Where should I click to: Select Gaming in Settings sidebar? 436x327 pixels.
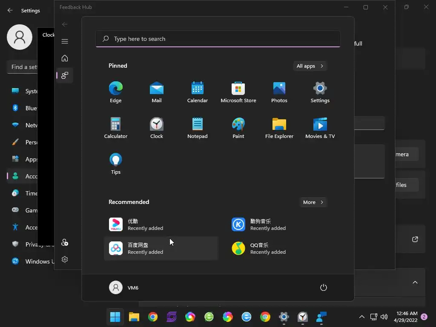pyautogui.click(x=22, y=210)
